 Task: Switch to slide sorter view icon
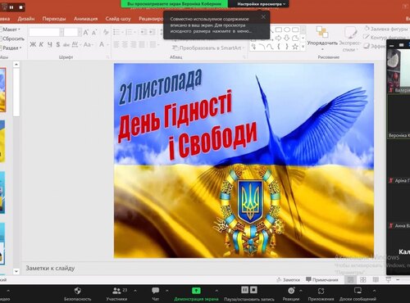tap(363, 280)
